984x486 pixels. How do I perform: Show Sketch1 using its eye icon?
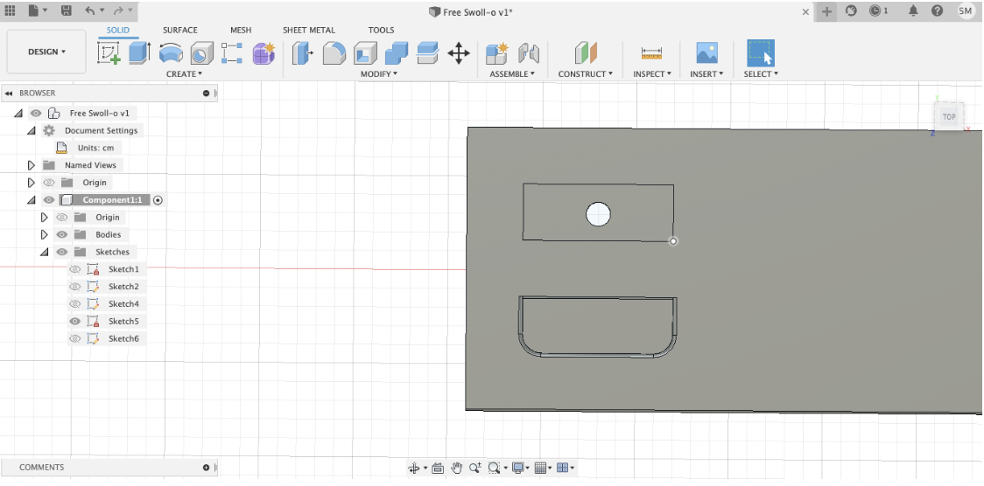click(74, 269)
